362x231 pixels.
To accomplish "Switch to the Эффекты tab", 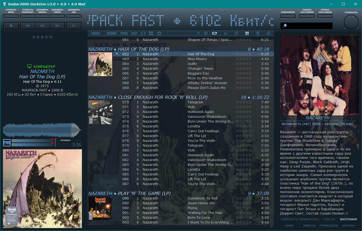I will (309, 226).
